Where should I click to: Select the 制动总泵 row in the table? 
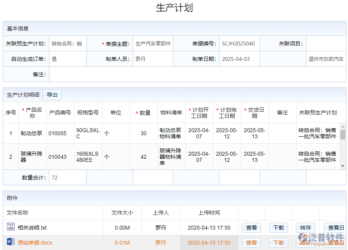pos(32,133)
